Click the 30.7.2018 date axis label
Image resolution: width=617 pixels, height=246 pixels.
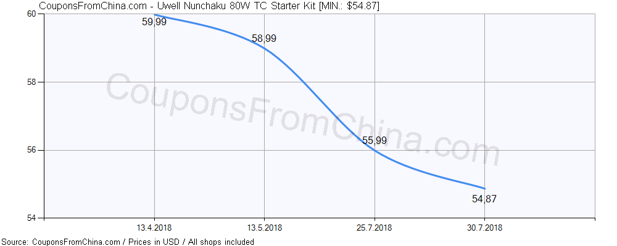coord(484,228)
